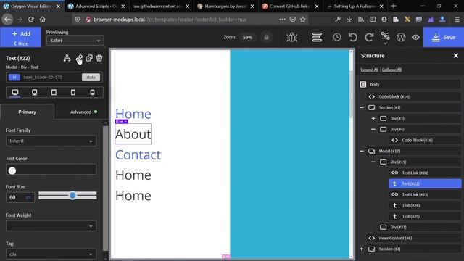Switch to the Advanced Scripts browser tab
464x261 pixels.
coord(96,7)
